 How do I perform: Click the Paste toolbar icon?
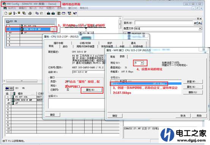[41, 13]
